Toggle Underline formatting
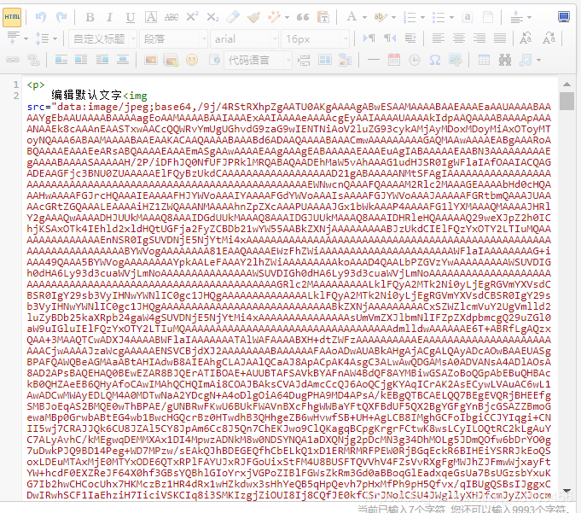 coord(130,17)
